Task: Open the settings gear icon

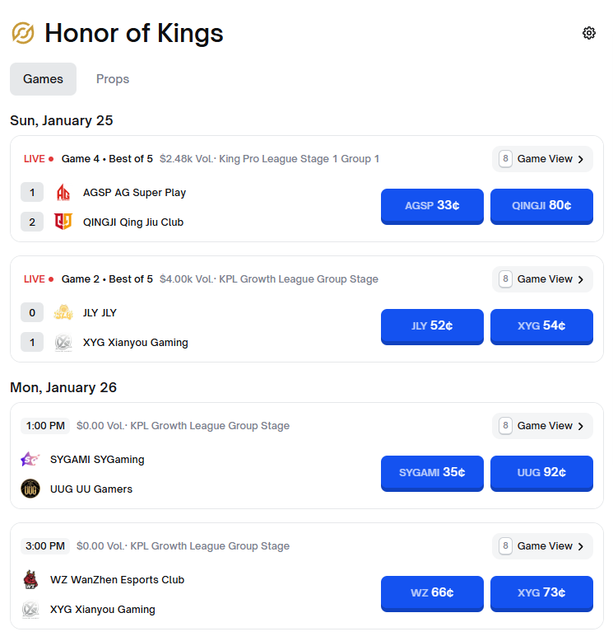Action: pos(588,33)
